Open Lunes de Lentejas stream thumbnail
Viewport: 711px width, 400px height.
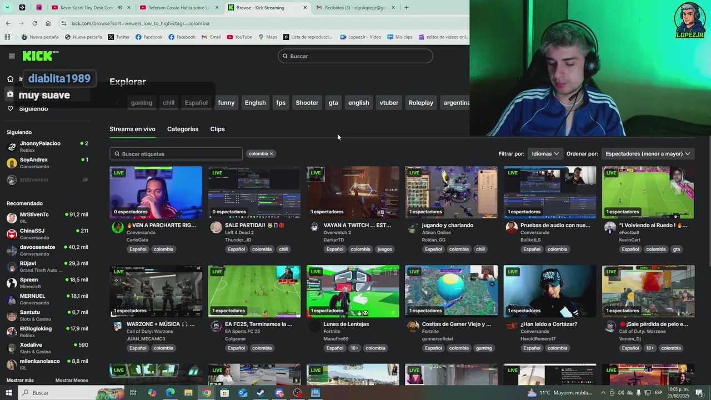click(x=353, y=291)
